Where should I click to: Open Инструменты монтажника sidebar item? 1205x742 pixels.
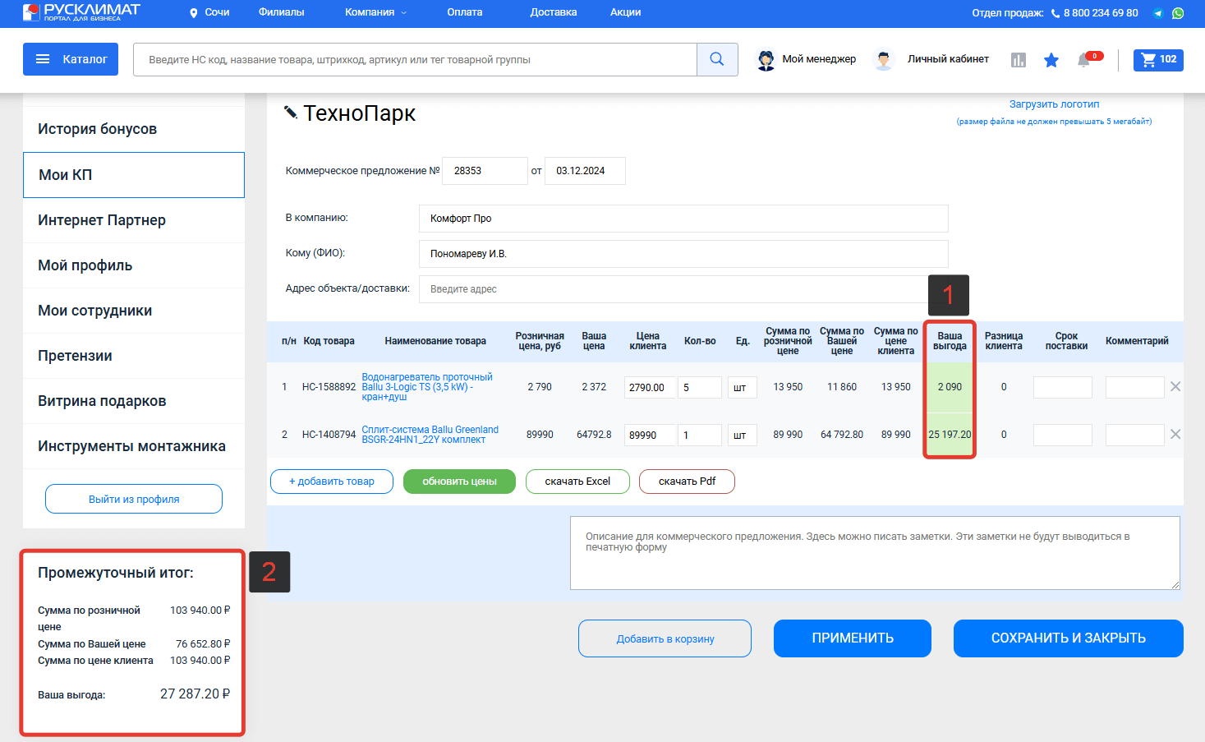134,446
